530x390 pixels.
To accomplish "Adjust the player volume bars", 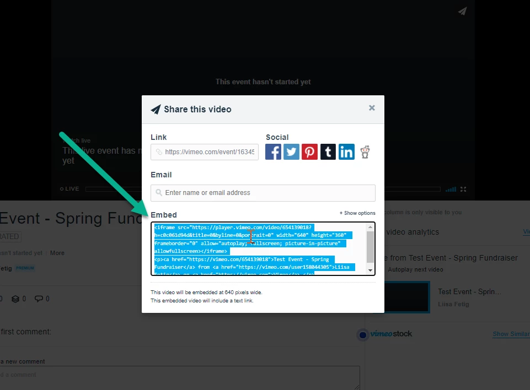I will pos(450,189).
